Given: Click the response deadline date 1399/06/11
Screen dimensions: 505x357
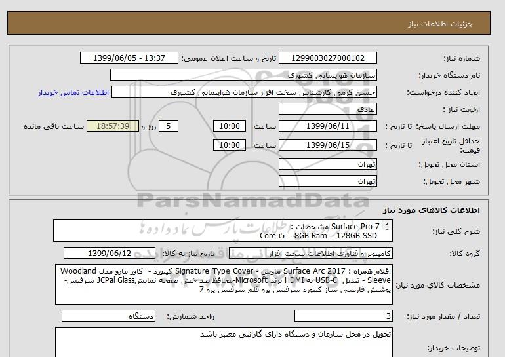Looking at the screenshot, I should click(327, 126).
